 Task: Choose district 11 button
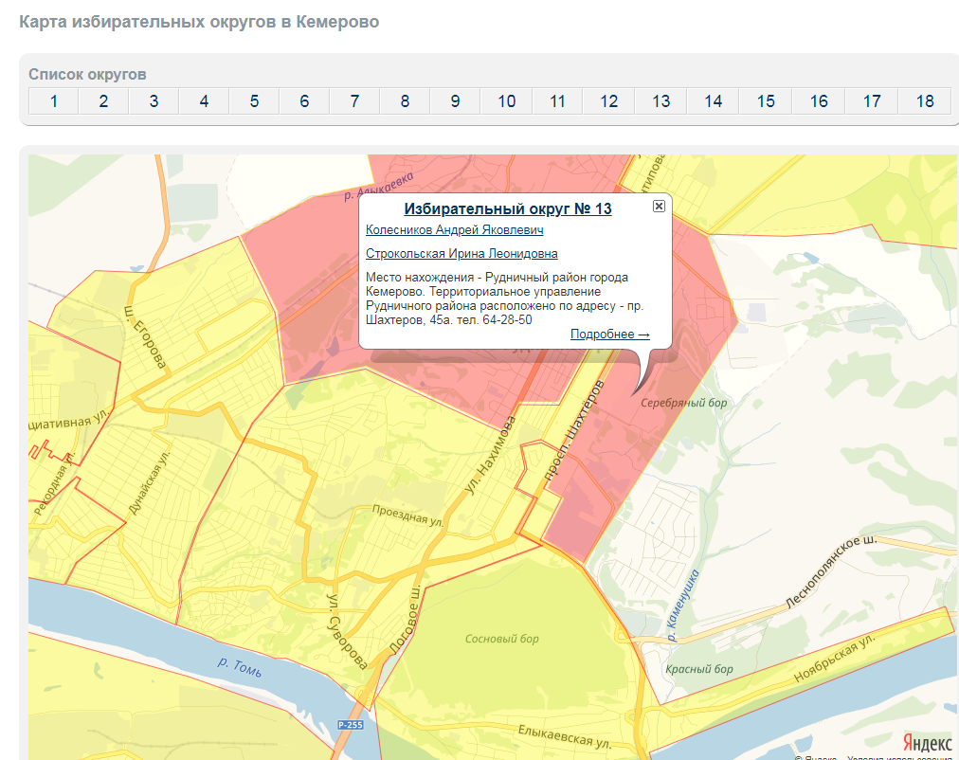tap(558, 101)
